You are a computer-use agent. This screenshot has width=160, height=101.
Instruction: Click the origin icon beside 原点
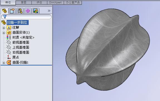point(9,57)
